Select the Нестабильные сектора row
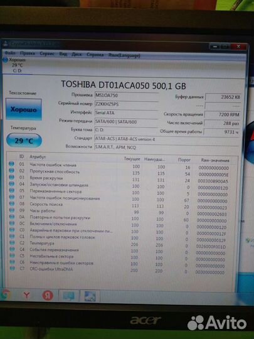The width and height of the screenshot is (254, 339). tap(119, 257)
